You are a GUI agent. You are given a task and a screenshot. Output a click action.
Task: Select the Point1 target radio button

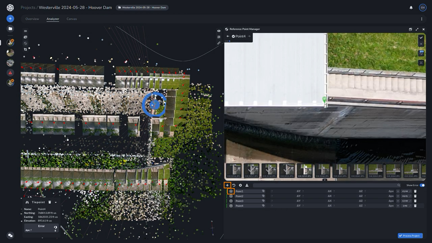coord(231,191)
